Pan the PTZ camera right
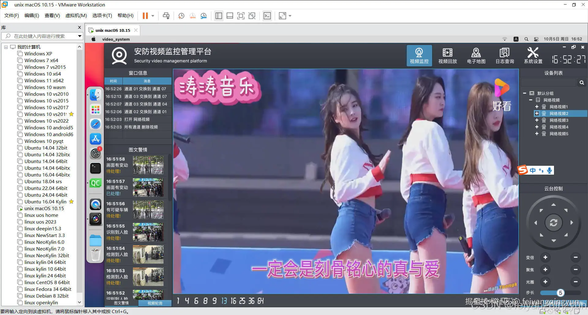This screenshot has height=315, width=588. click(571, 223)
